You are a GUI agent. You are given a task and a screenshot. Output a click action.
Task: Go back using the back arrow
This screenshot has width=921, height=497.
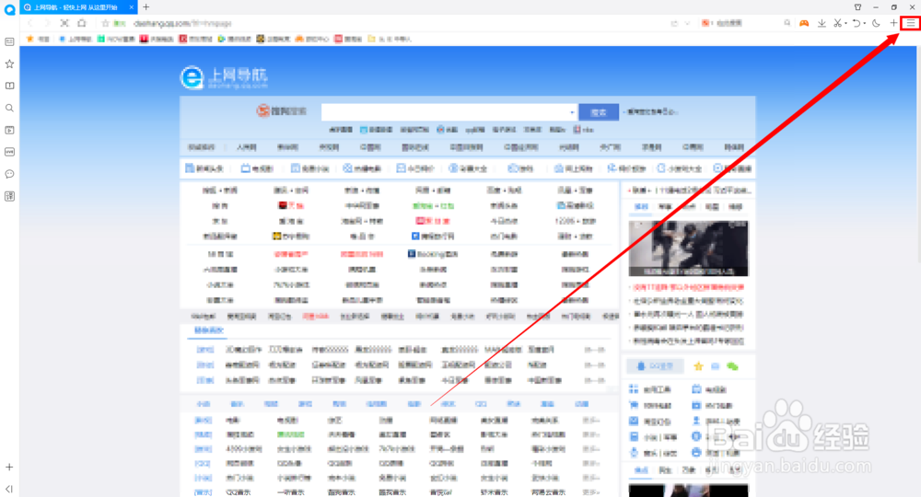30,23
